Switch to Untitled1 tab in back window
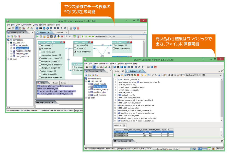Image resolution: width=230 pixels, height=154 pixels. pos(60,32)
